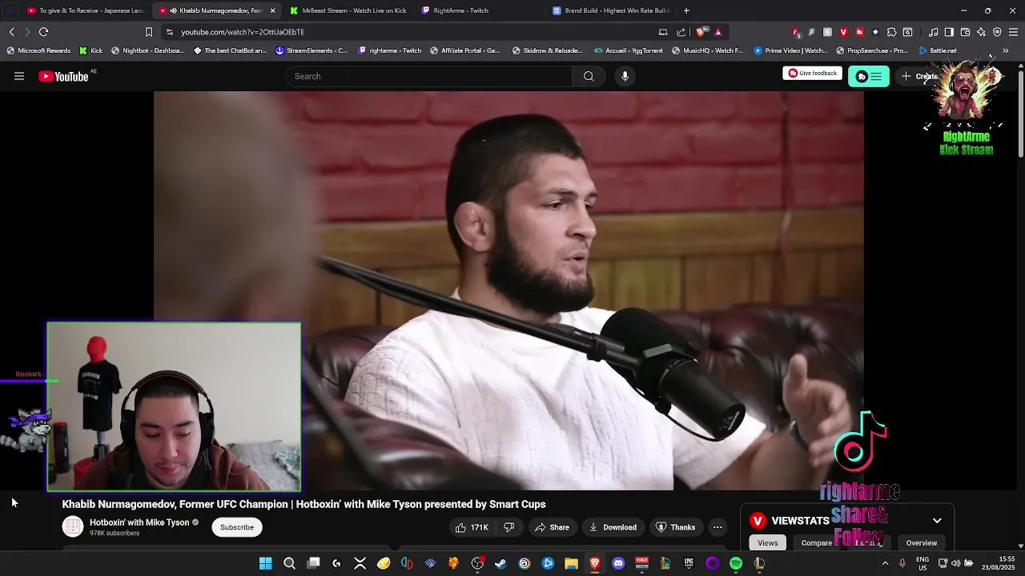
Task: Switch to MrBeast Stream Kick tab
Action: (x=348, y=10)
